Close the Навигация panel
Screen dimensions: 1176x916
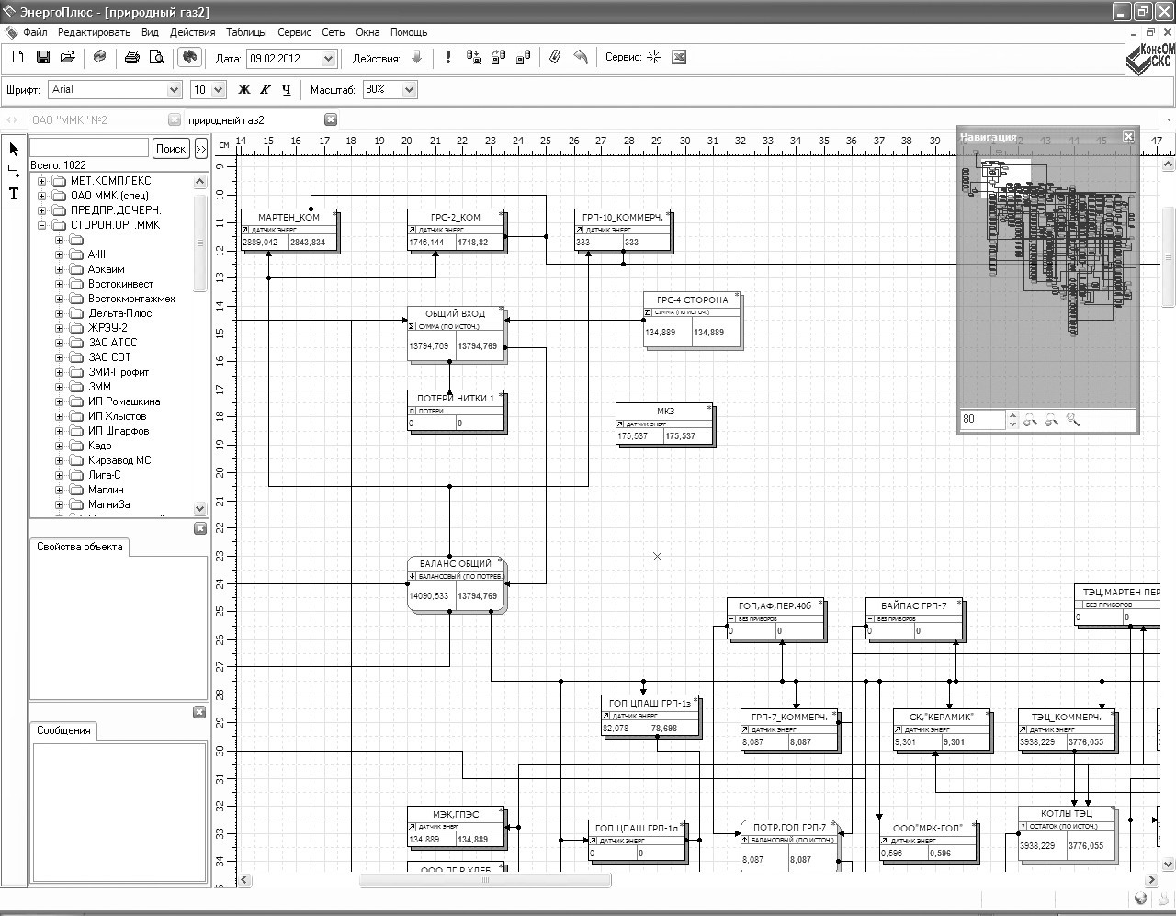tap(1129, 137)
